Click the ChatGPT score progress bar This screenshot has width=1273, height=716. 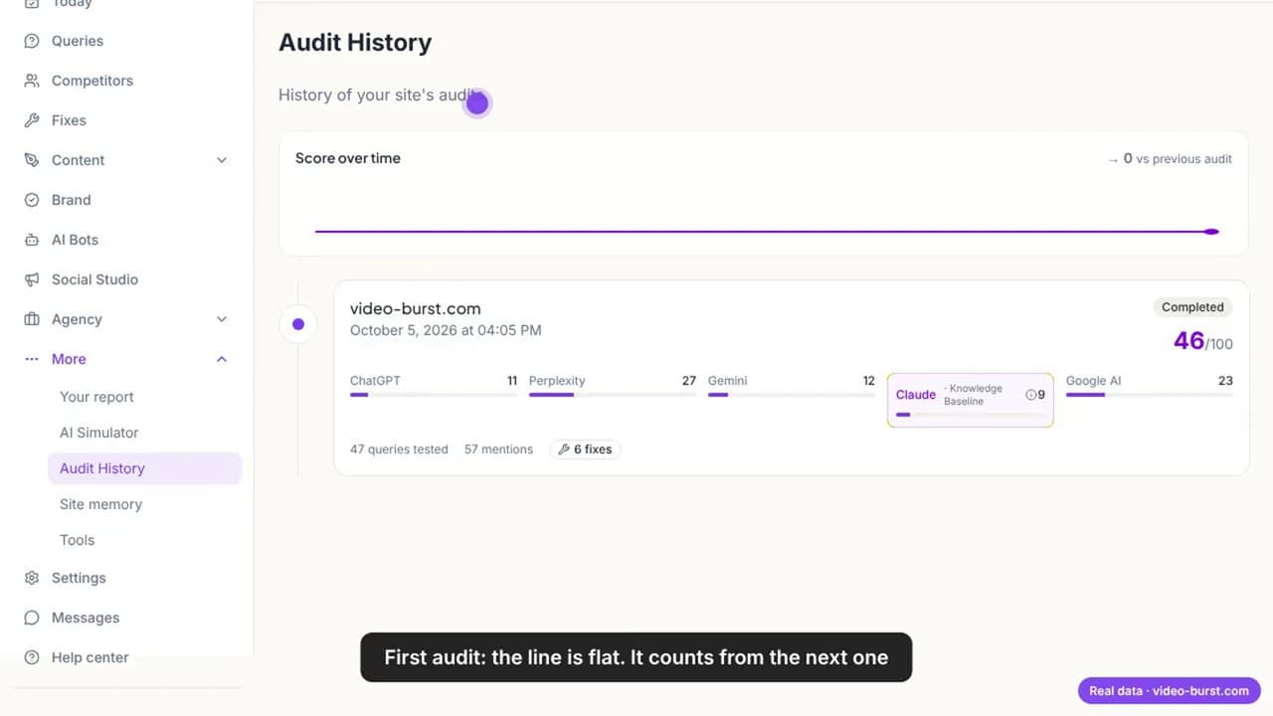pos(434,395)
